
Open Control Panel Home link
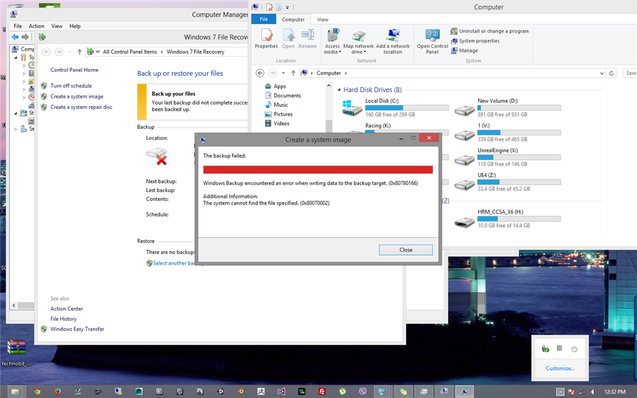[75, 70]
